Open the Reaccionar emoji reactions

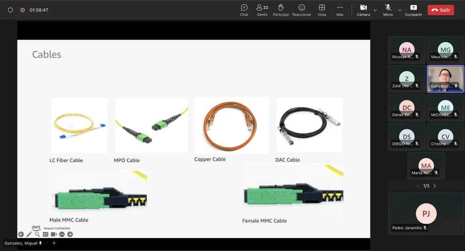point(302,10)
